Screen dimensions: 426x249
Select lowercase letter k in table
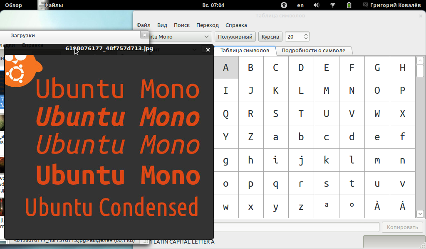326,160
